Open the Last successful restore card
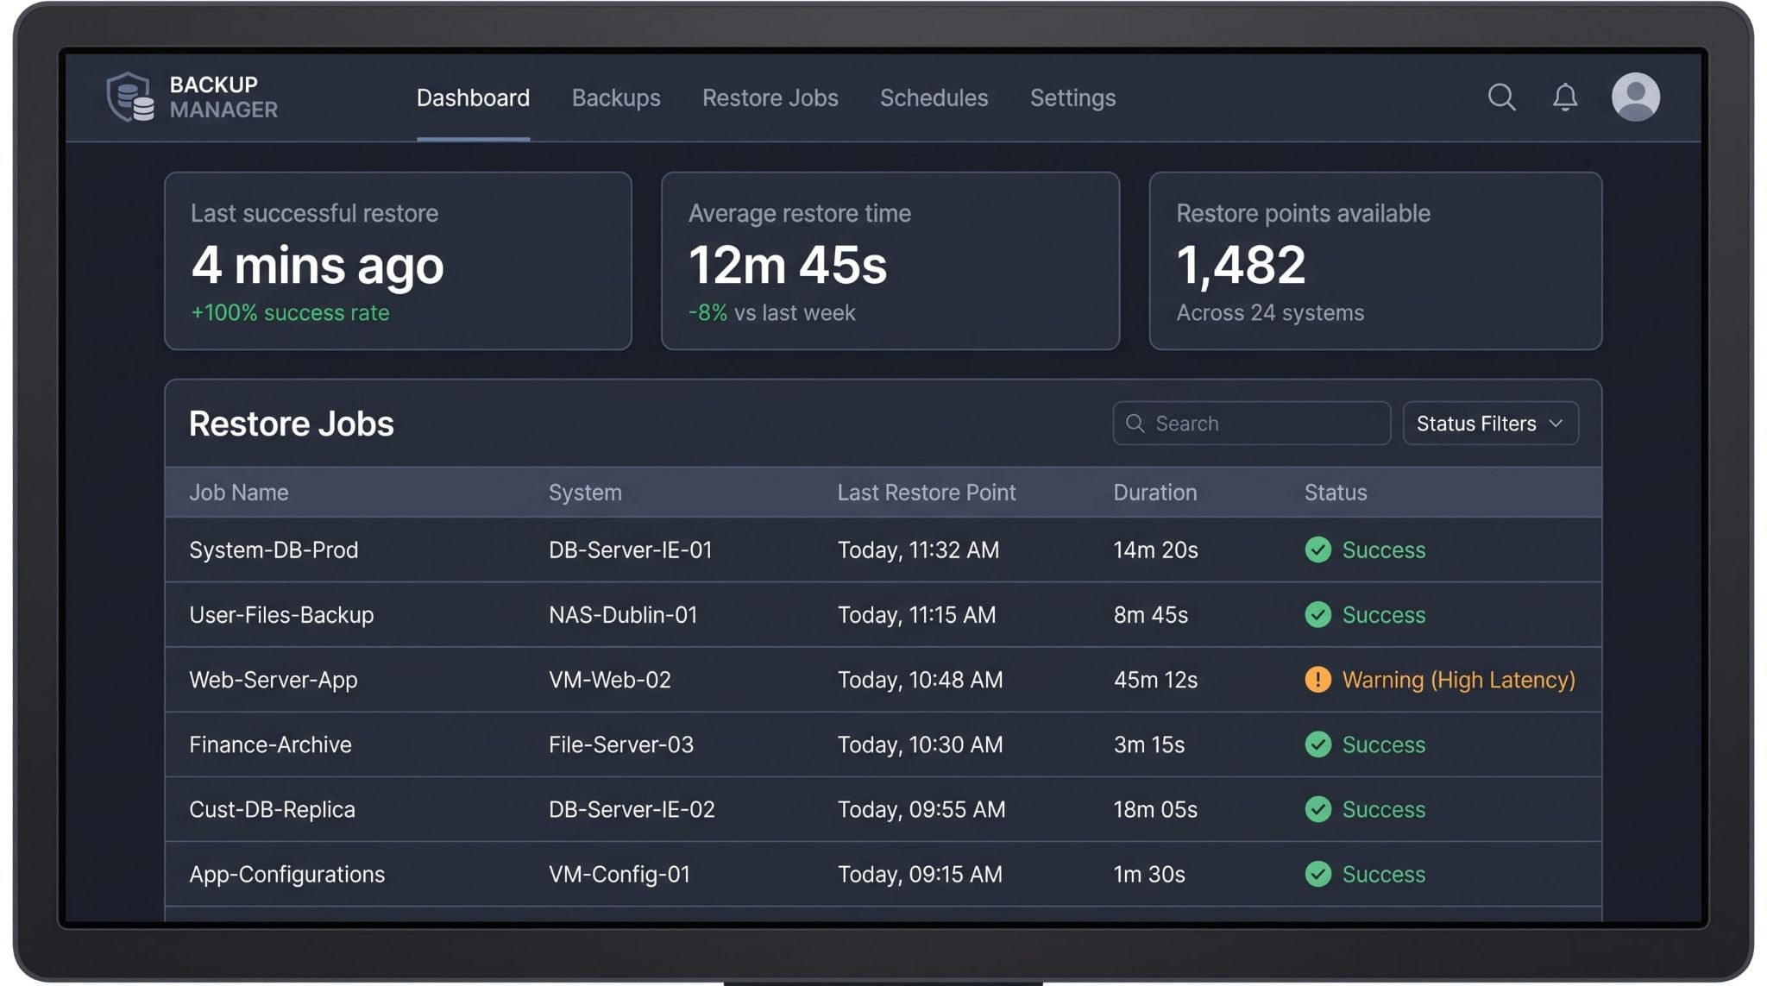This screenshot has height=986, width=1767. (398, 261)
